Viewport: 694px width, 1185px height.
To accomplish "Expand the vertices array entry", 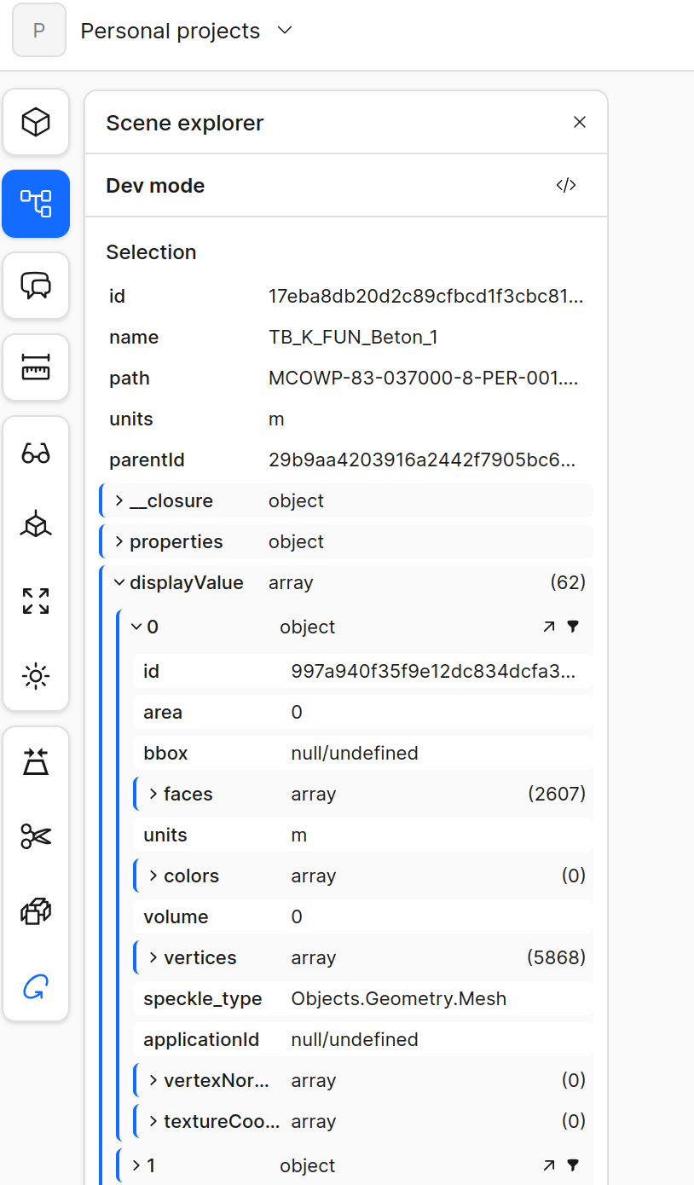I will pos(153,957).
